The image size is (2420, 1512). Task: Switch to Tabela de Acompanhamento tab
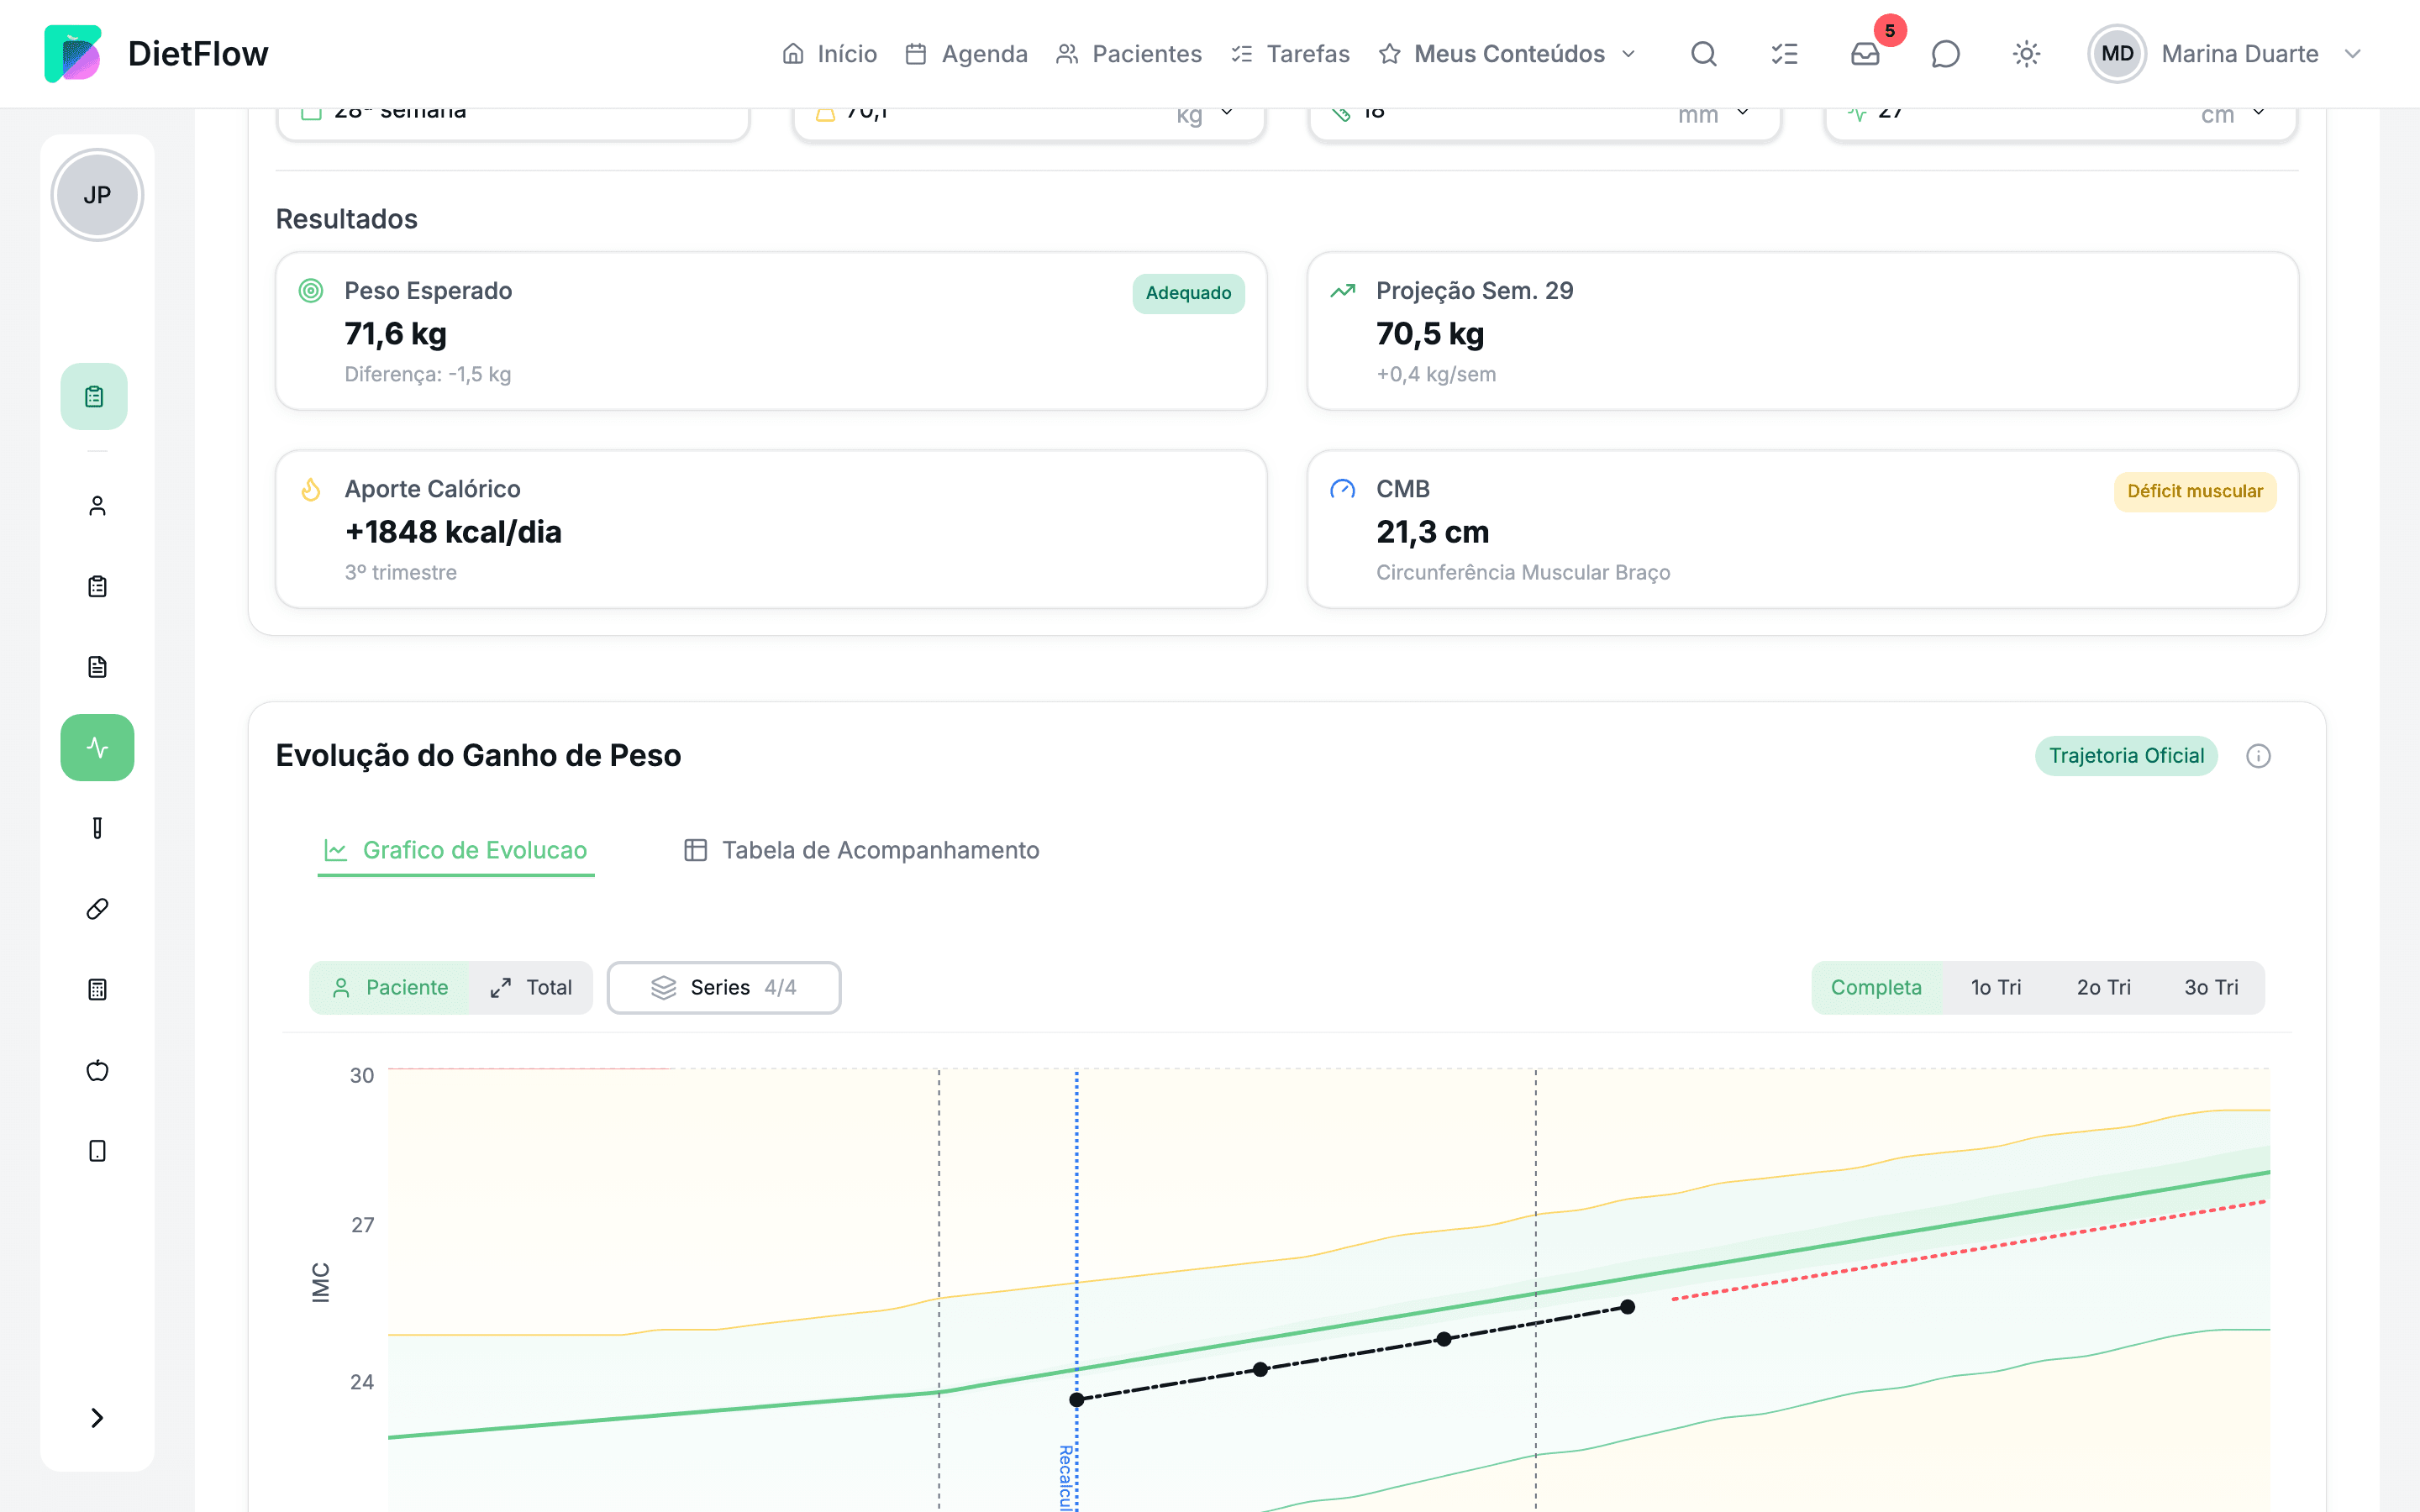point(861,850)
